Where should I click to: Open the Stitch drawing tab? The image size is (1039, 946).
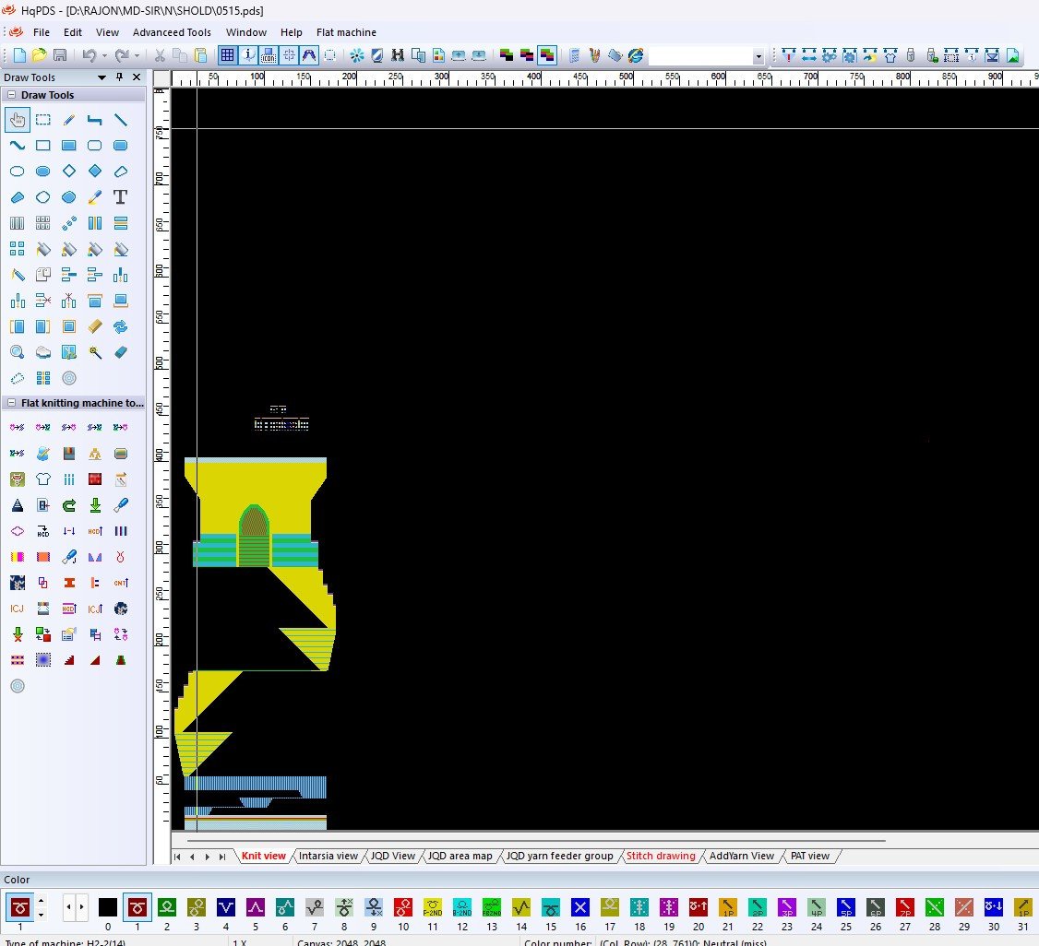click(x=661, y=856)
